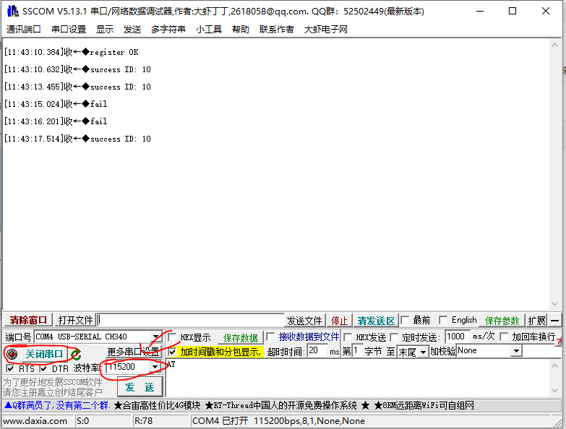Close the SSCOM window

tap(546, 11)
